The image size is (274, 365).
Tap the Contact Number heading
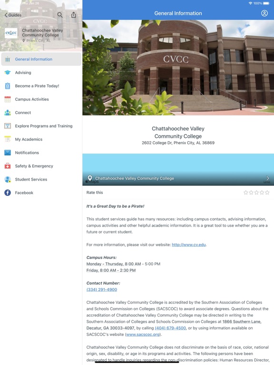[x=103, y=283]
